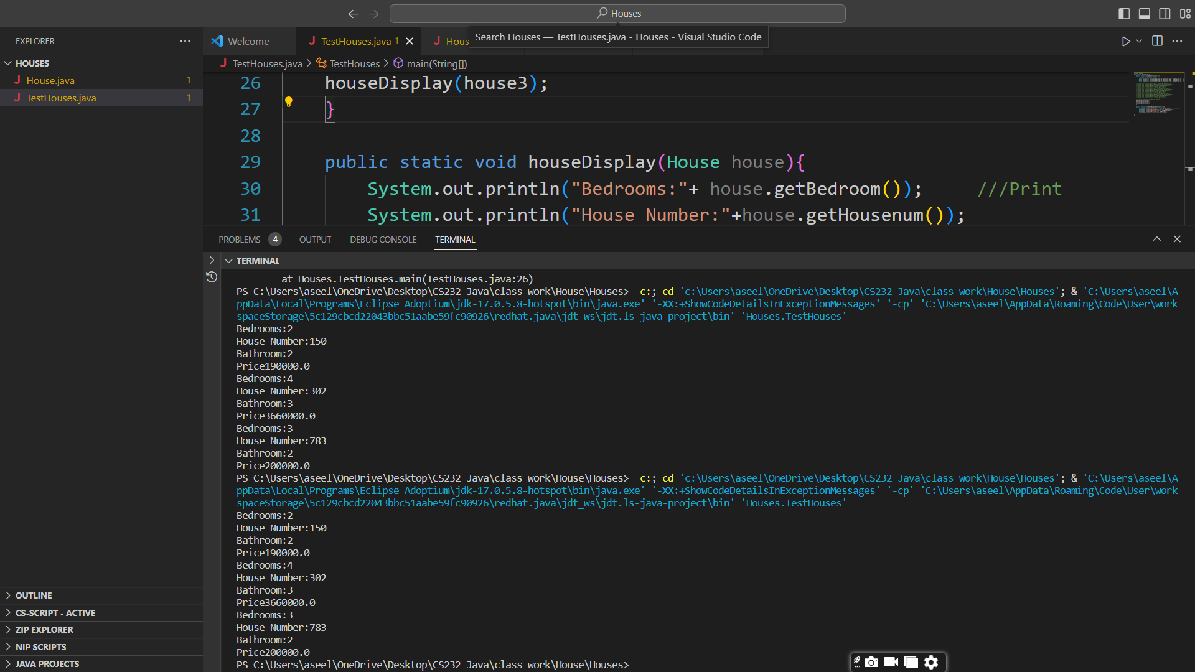The width and height of the screenshot is (1195, 672).
Task: Collapse the HOUSES folder section
Action: point(8,63)
